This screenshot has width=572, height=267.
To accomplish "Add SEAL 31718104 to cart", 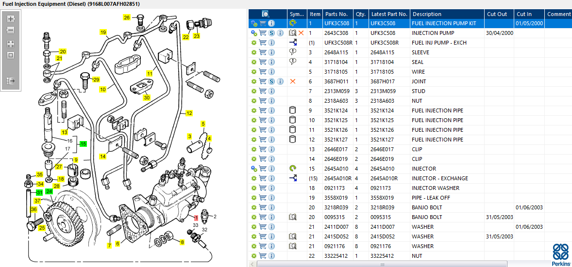I will coord(263,63).
